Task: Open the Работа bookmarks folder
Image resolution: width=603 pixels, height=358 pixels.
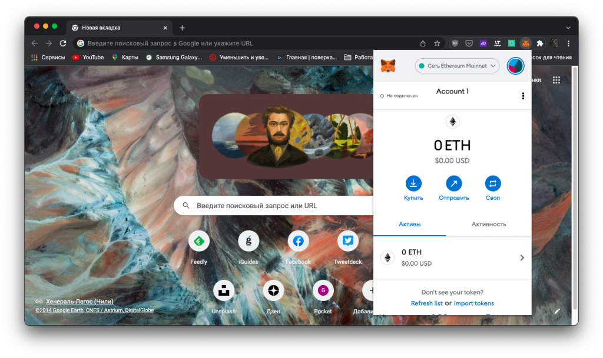Action: [359, 57]
